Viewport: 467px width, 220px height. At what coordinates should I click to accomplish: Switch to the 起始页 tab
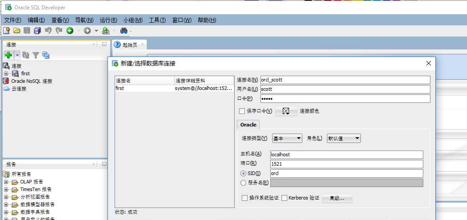(x=130, y=45)
